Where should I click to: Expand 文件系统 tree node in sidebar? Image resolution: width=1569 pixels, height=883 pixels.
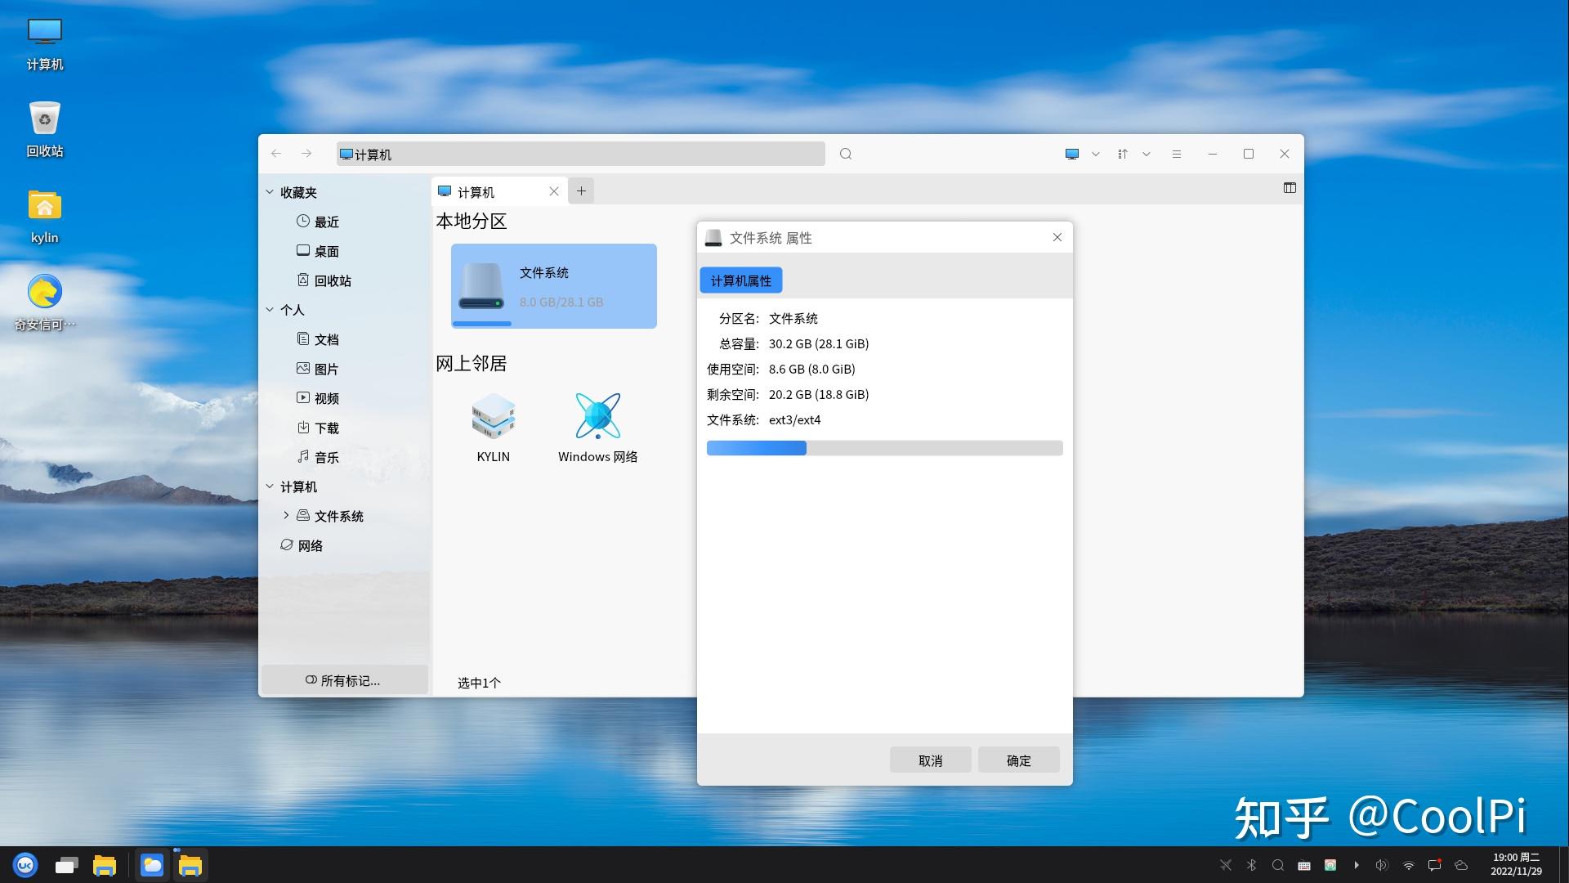pyautogui.click(x=285, y=515)
